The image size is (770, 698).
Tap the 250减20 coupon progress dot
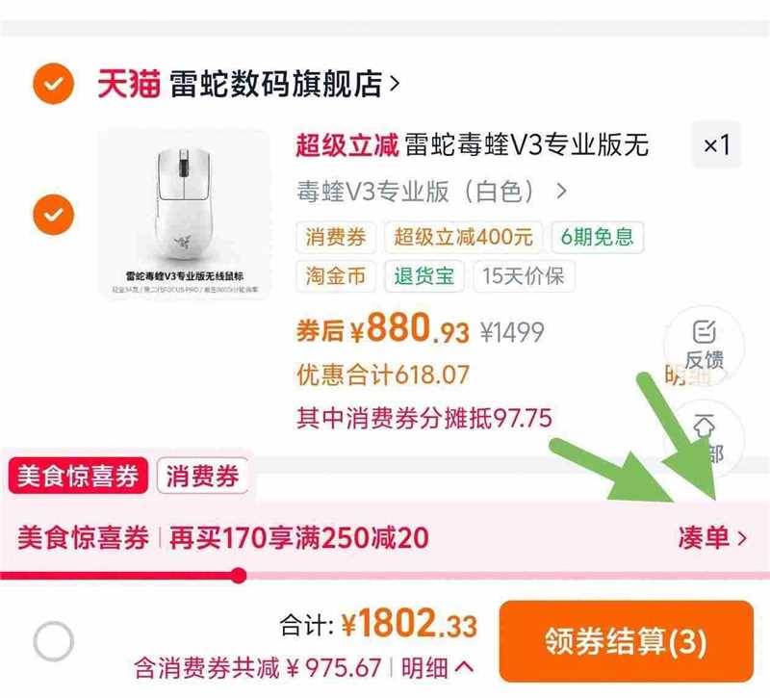point(239,575)
